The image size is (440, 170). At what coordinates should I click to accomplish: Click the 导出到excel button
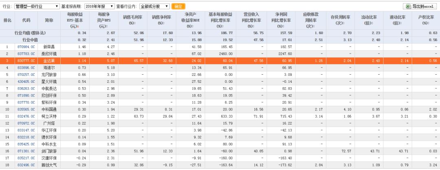[420, 6]
